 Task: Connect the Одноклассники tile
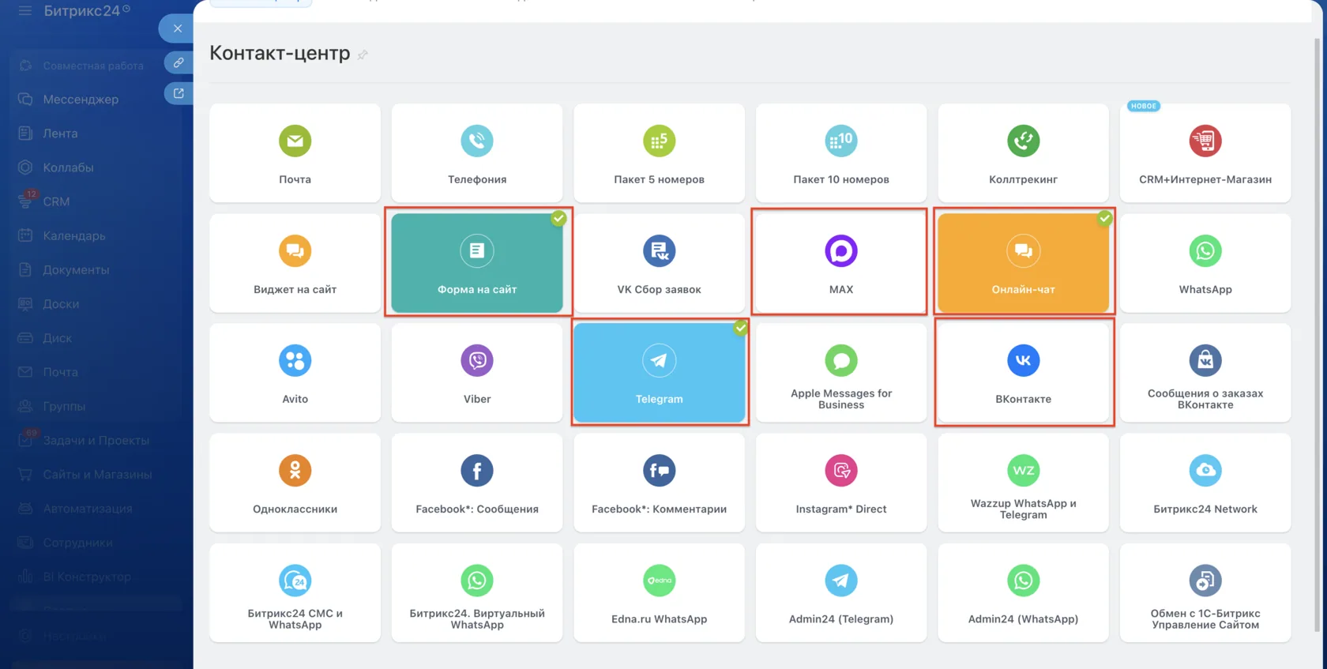pyautogui.click(x=295, y=482)
